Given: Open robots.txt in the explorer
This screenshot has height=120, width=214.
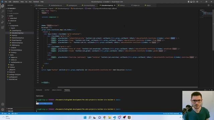Looking at the screenshot, I should click(x=13, y=21).
